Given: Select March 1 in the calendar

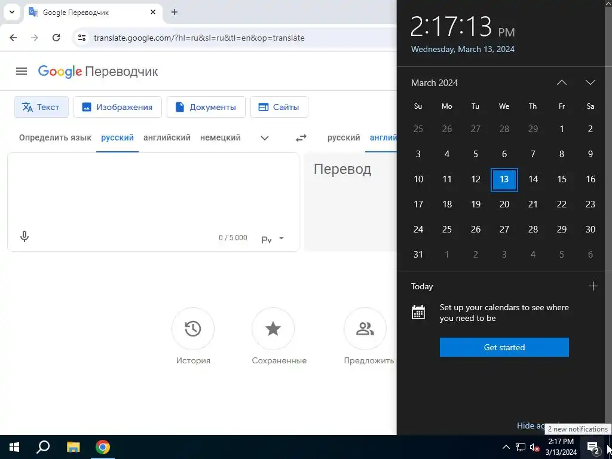Looking at the screenshot, I should tap(562, 129).
